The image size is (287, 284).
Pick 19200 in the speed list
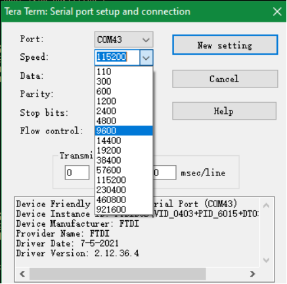point(123,151)
